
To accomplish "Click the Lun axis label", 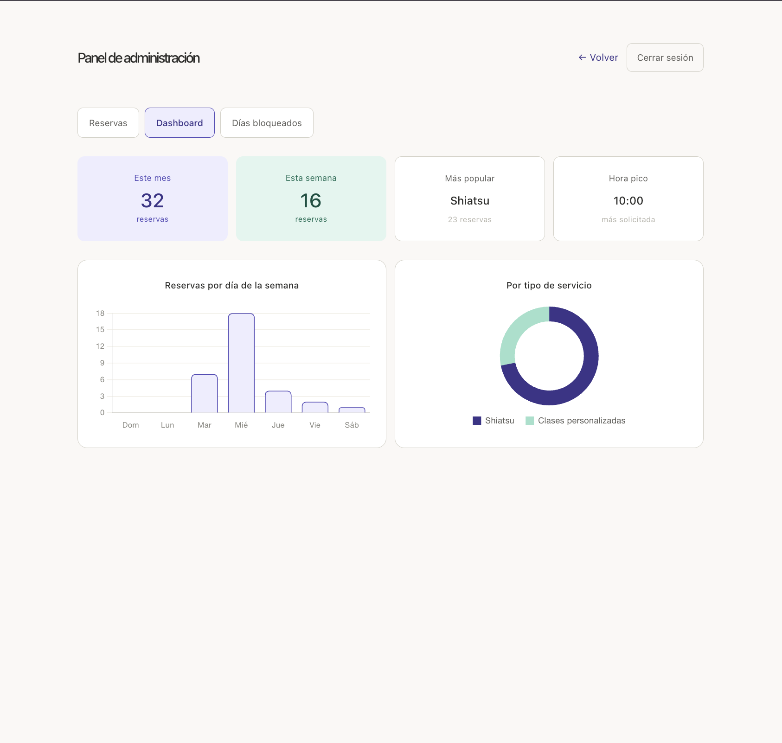I will click(167, 425).
